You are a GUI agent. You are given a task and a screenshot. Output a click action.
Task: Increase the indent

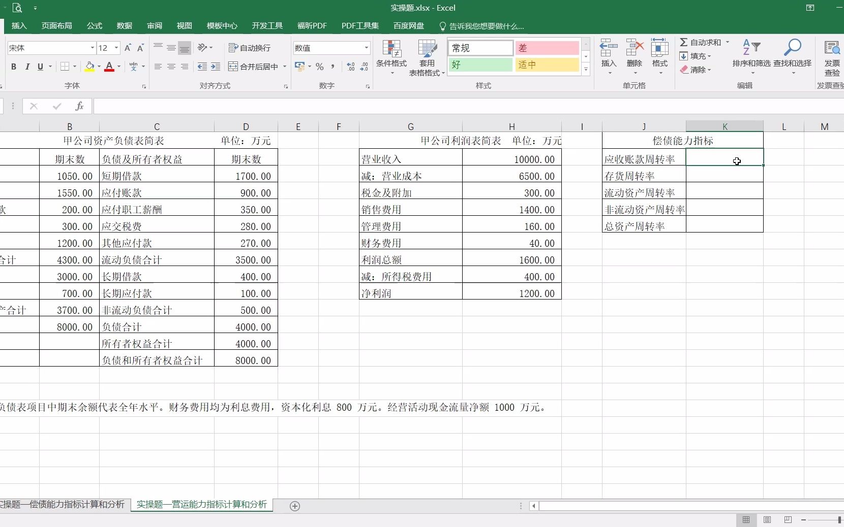click(x=216, y=67)
